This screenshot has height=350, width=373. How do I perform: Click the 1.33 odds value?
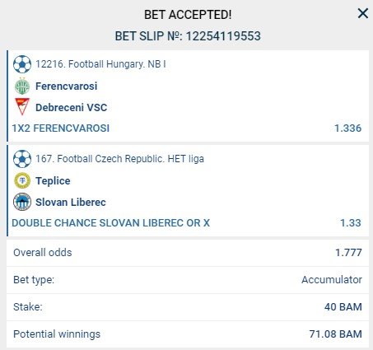351,223
